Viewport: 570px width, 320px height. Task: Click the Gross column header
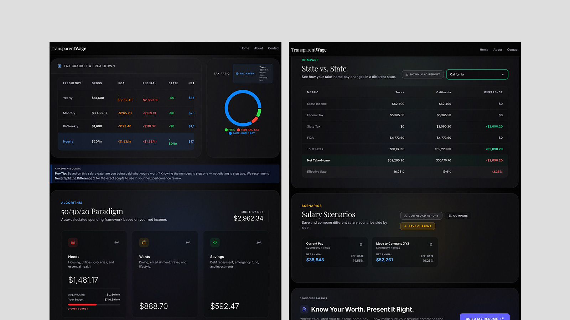click(x=97, y=83)
